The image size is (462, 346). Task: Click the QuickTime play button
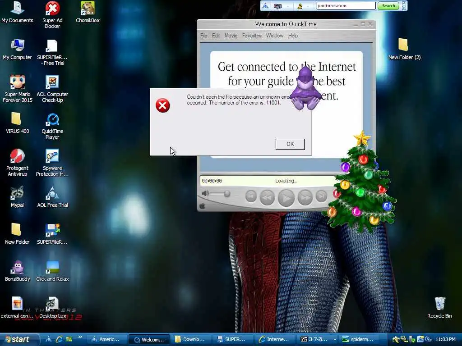(286, 198)
